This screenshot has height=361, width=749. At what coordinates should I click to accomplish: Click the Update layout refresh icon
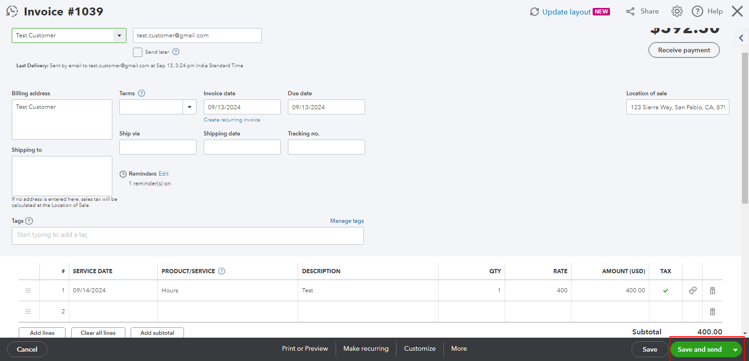tap(534, 12)
